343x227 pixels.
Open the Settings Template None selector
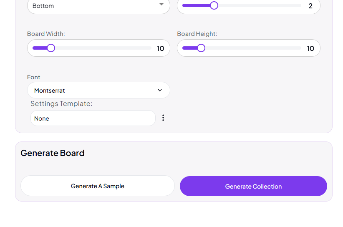coord(93,119)
